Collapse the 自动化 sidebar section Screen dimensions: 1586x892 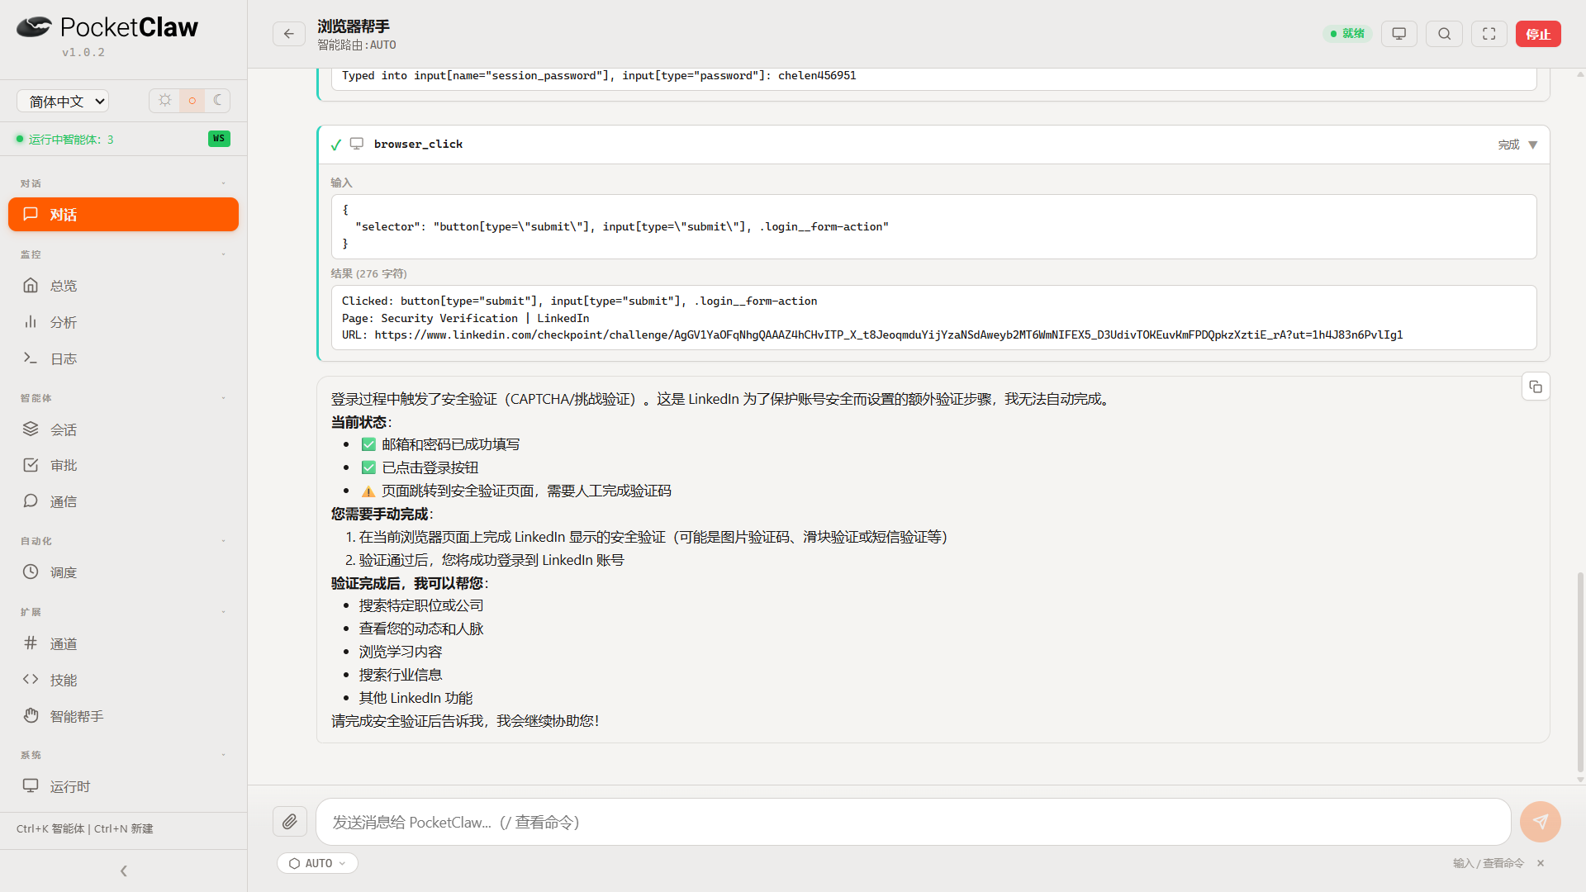point(223,541)
